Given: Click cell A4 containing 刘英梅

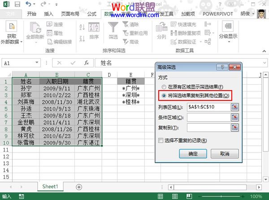Looking at the screenshot, I should (x=26, y=102).
